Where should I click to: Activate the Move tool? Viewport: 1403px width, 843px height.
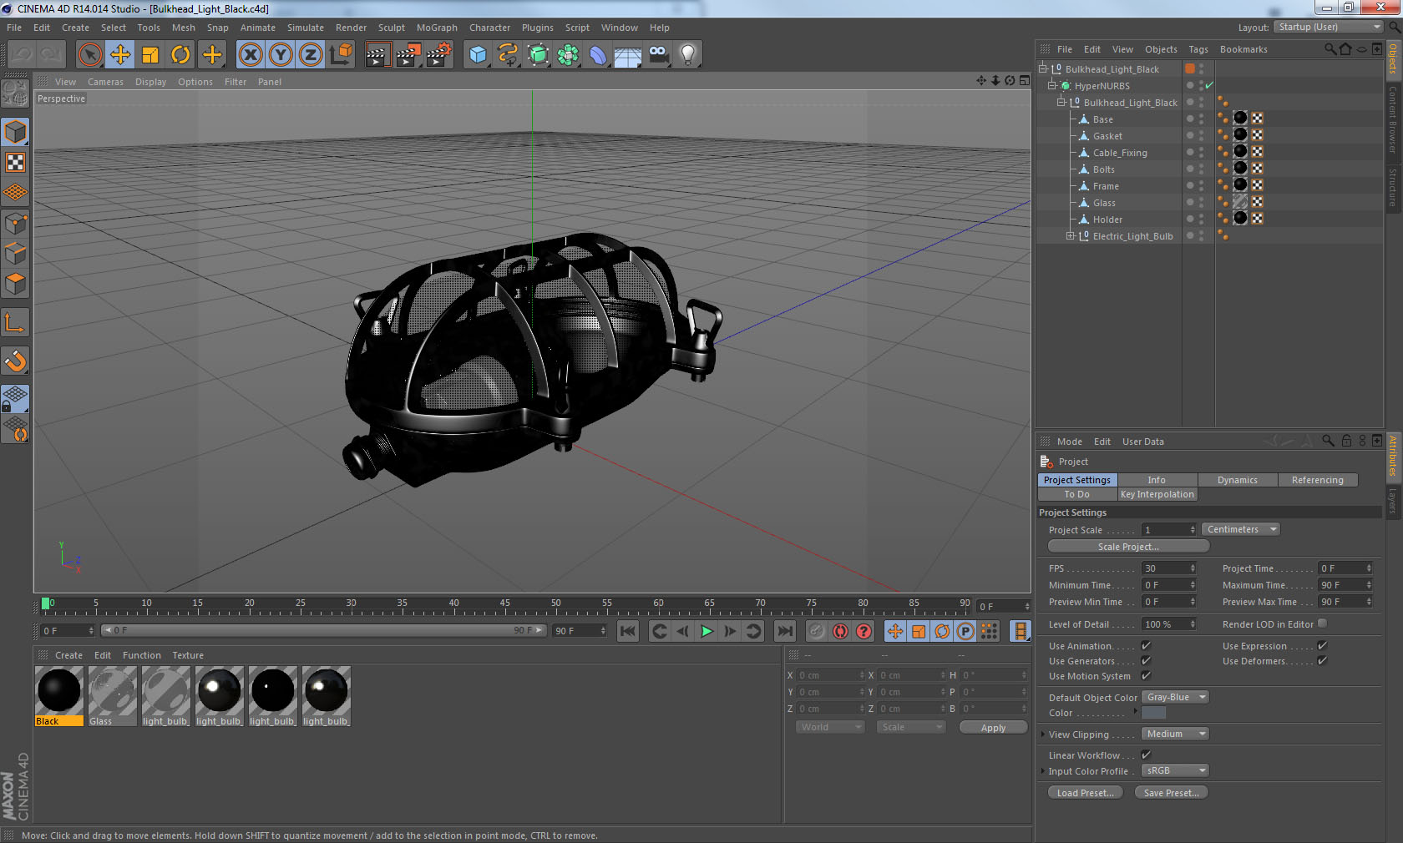tap(120, 55)
